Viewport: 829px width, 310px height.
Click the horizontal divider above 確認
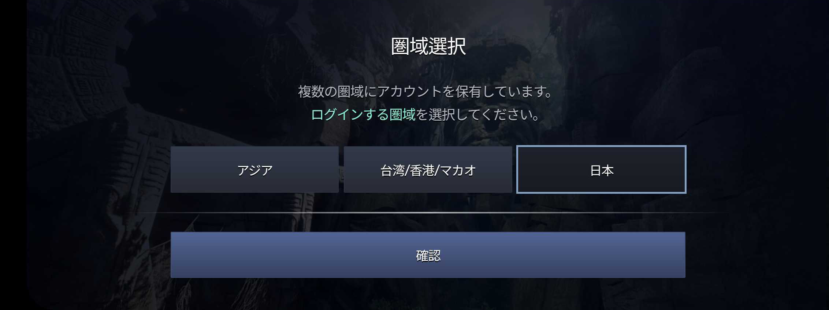coord(428,212)
